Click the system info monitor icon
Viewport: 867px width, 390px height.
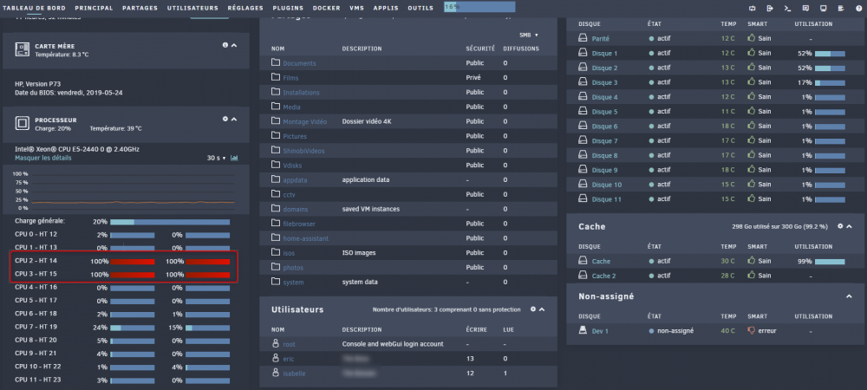click(824, 9)
